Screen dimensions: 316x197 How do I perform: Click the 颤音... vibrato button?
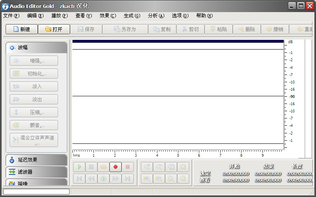tap(34, 125)
